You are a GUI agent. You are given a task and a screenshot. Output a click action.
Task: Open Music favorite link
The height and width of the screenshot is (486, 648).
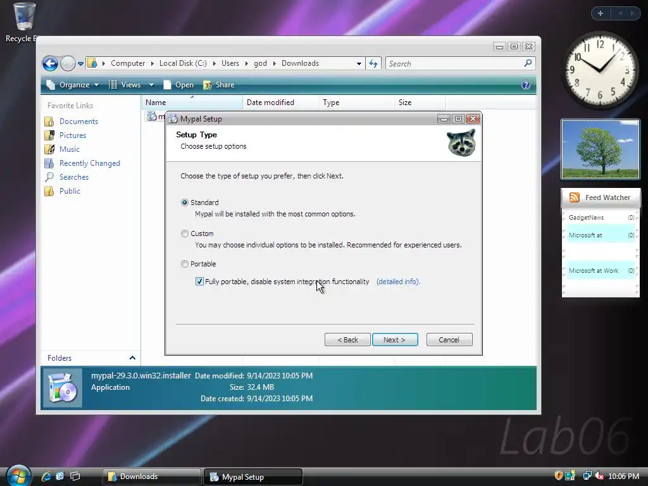70,149
